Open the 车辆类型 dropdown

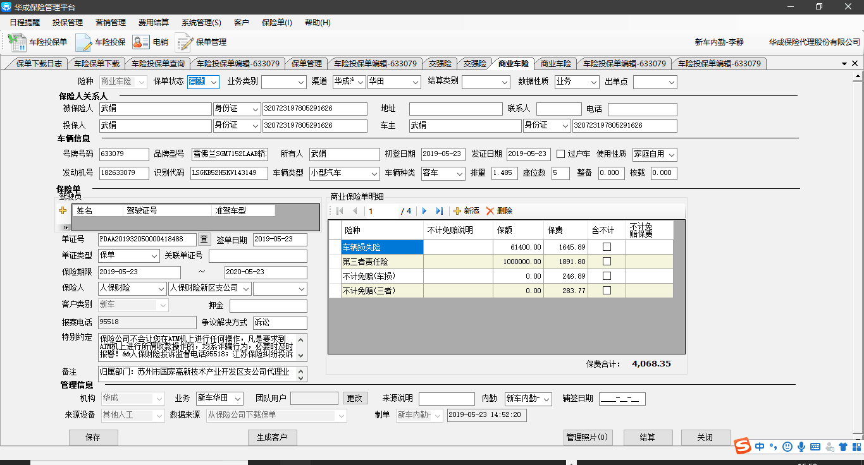click(373, 173)
